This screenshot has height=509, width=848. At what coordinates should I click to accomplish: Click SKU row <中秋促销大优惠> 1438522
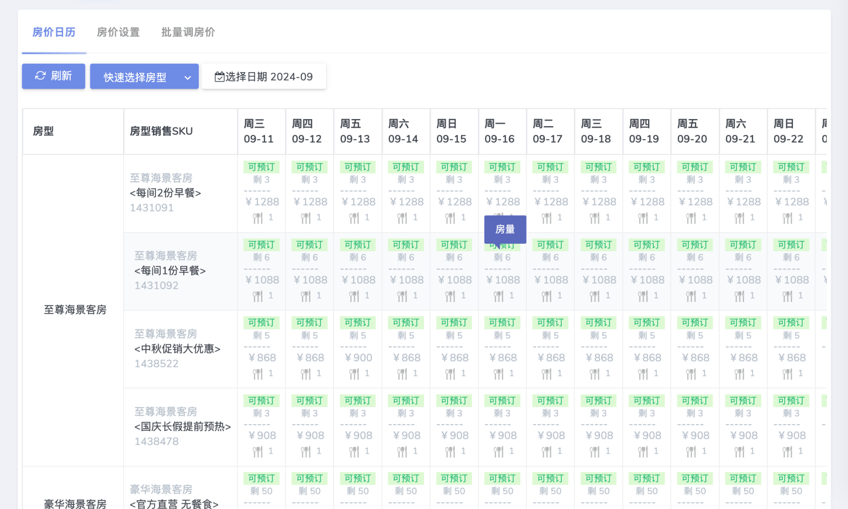click(x=180, y=349)
